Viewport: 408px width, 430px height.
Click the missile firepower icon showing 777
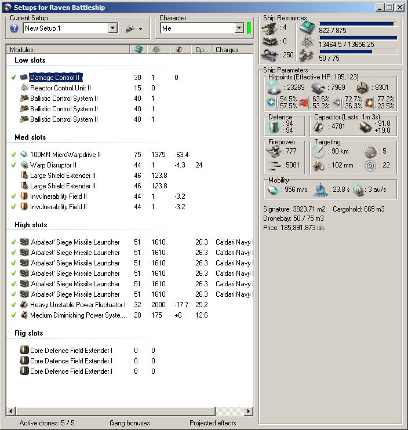[x=274, y=151]
